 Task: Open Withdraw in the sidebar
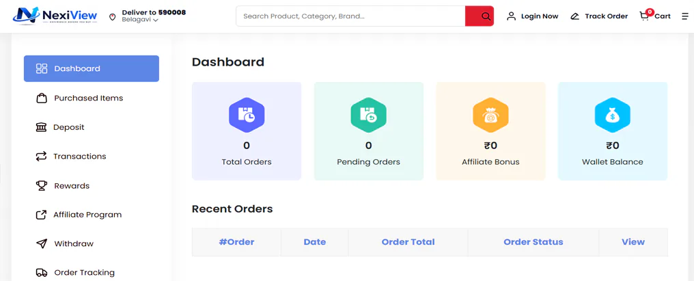point(74,244)
